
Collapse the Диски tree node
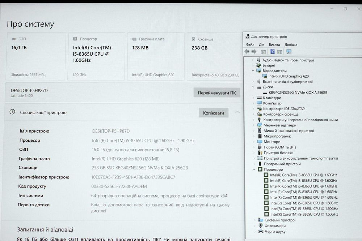(253, 87)
